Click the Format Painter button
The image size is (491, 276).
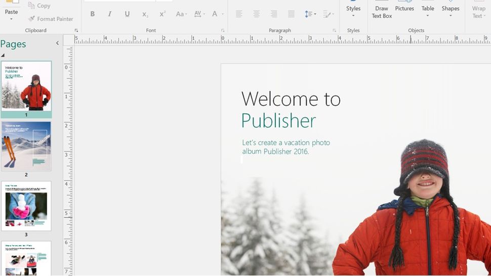point(51,19)
